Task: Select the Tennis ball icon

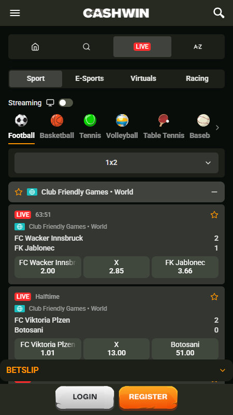Action: [x=90, y=120]
